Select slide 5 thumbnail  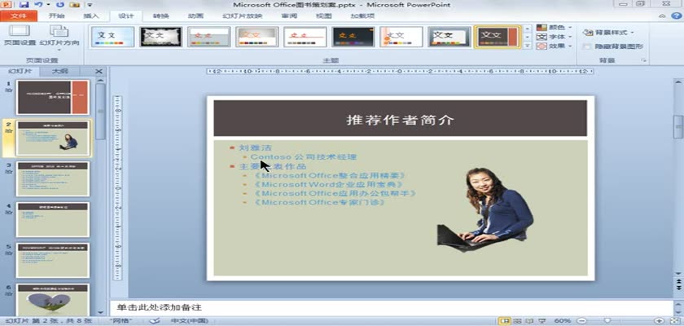(52, 260)
